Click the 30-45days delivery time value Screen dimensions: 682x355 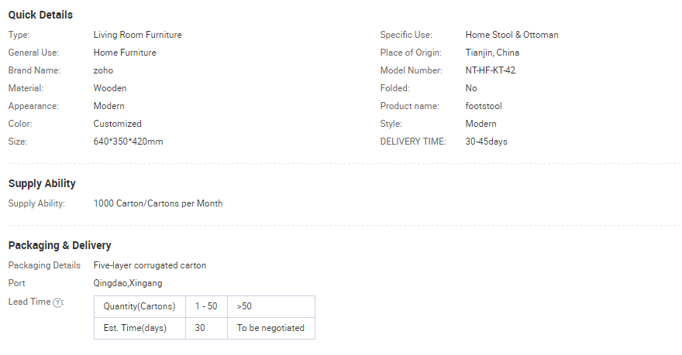[x=486, y=142]
